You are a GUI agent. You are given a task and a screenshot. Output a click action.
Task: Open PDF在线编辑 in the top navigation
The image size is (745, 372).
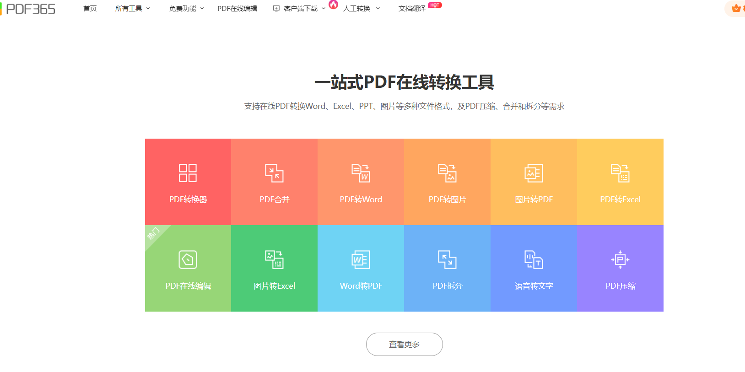point(237,9)
